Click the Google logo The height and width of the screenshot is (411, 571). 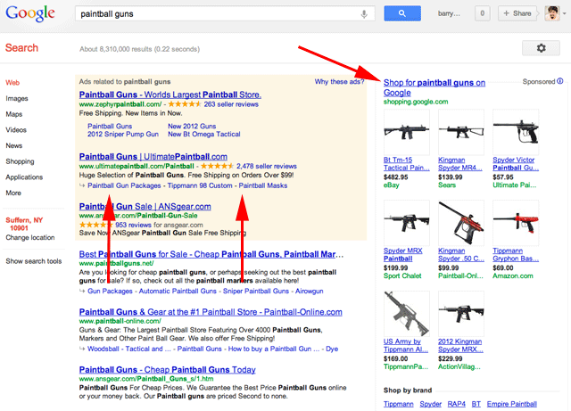coord(30,13)
